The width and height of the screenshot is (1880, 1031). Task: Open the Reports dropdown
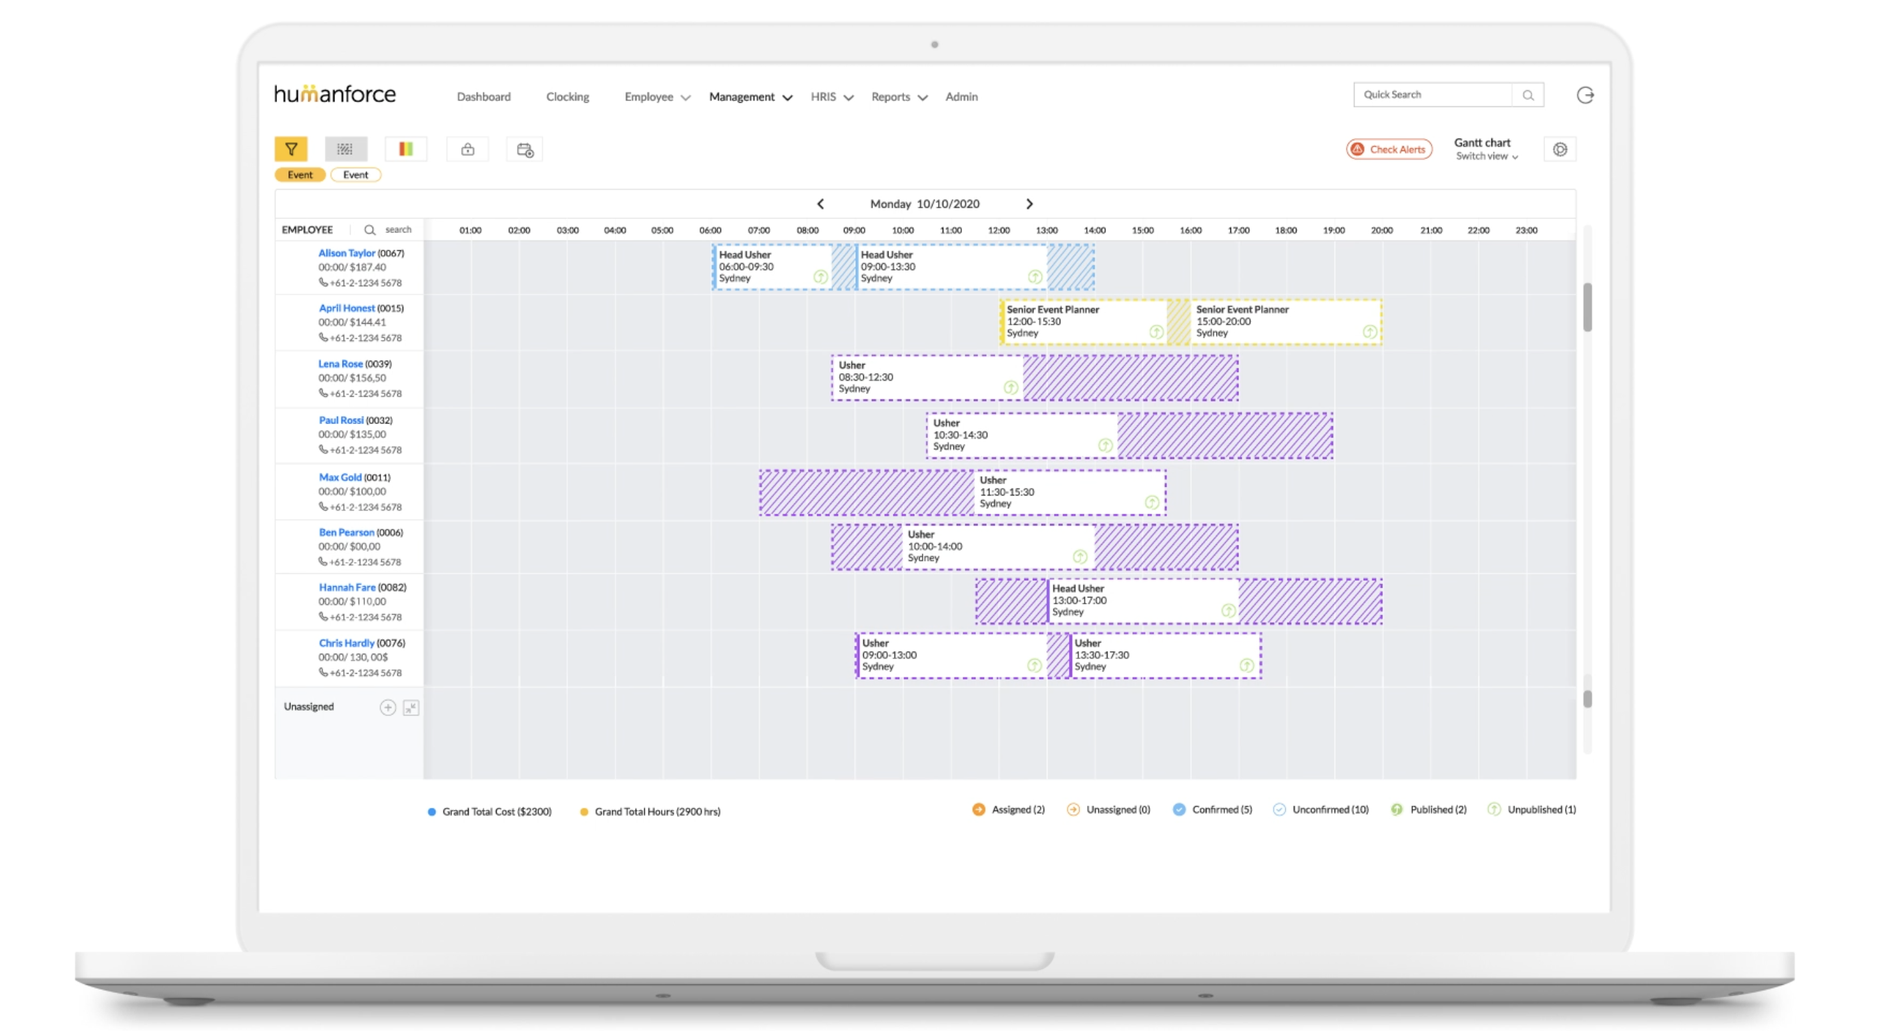(x=891, y=96)
